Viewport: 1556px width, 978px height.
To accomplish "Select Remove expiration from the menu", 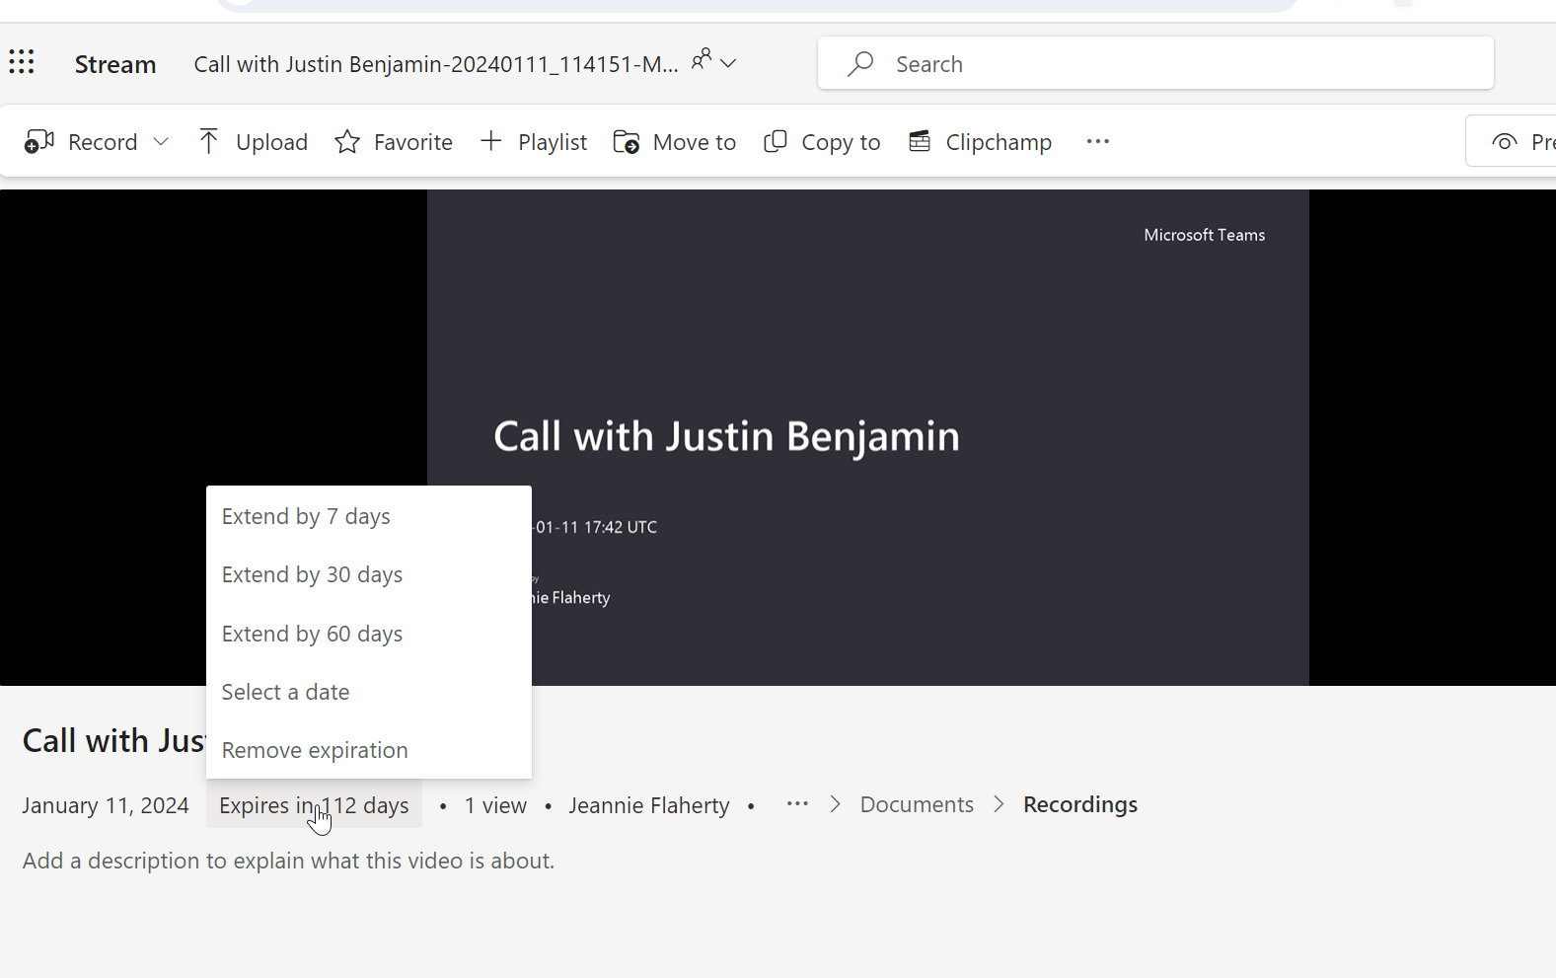I will pyautogui.click(x=315, y=750).
